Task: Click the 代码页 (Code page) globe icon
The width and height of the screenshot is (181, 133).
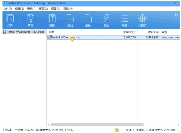Action: click(x=142, y=18)
